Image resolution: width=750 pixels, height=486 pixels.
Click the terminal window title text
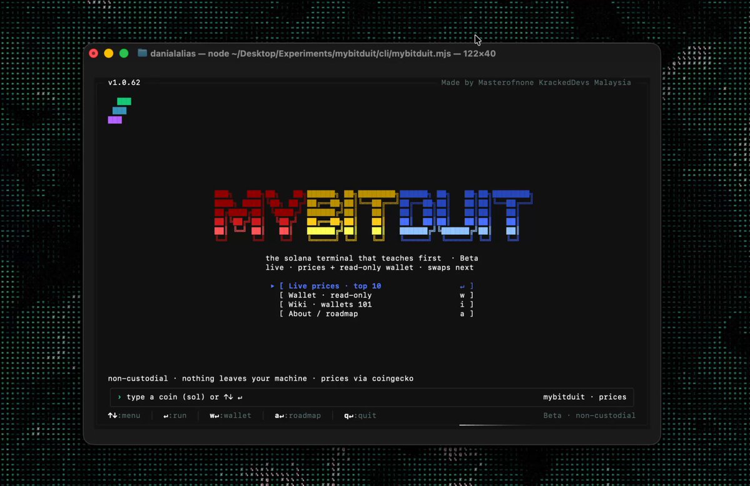(x=323, y=54)
